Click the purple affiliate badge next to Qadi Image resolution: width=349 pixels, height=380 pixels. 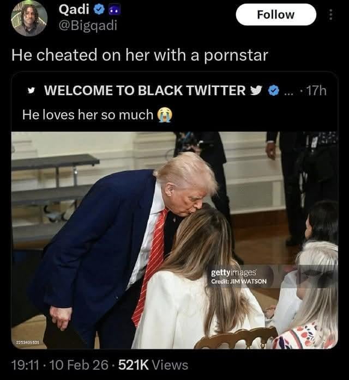click(115, 10)
